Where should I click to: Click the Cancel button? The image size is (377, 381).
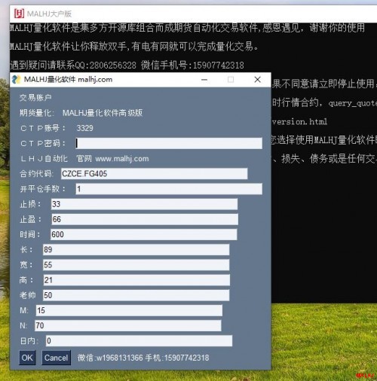pyautogui.click(x=56, y=358)
